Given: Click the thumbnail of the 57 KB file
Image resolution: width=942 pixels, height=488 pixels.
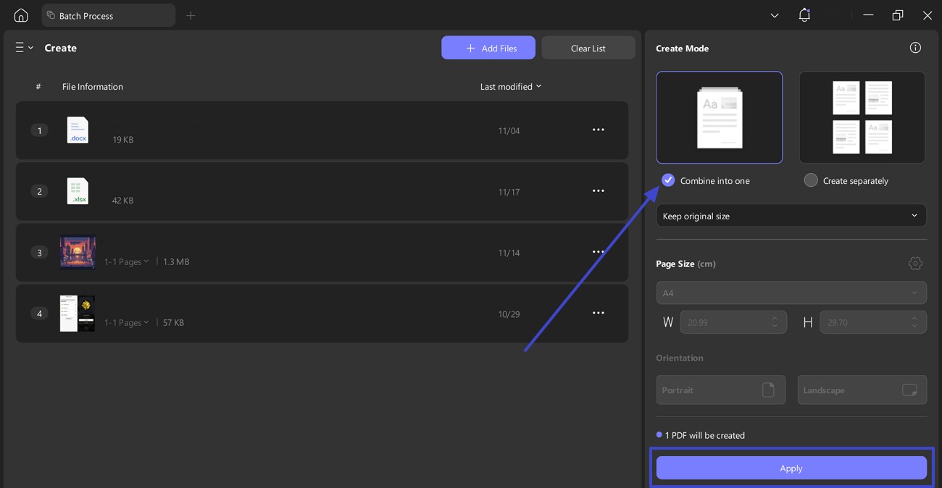Looking at the screenshot, I should click(x=78, y=314).
